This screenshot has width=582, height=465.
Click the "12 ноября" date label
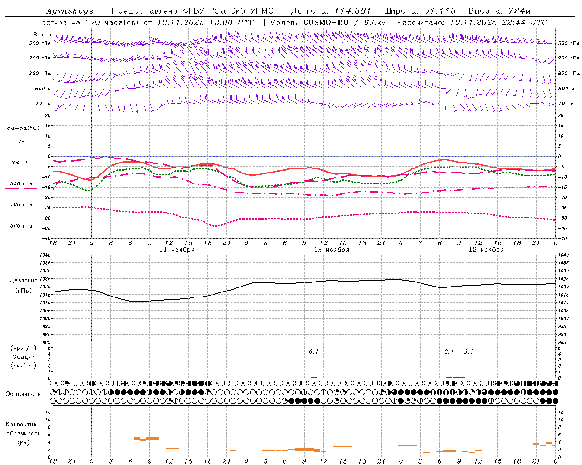tap(331, 250)
